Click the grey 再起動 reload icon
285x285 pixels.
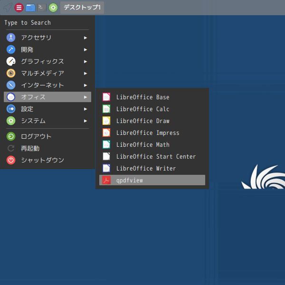coord(11,148)
